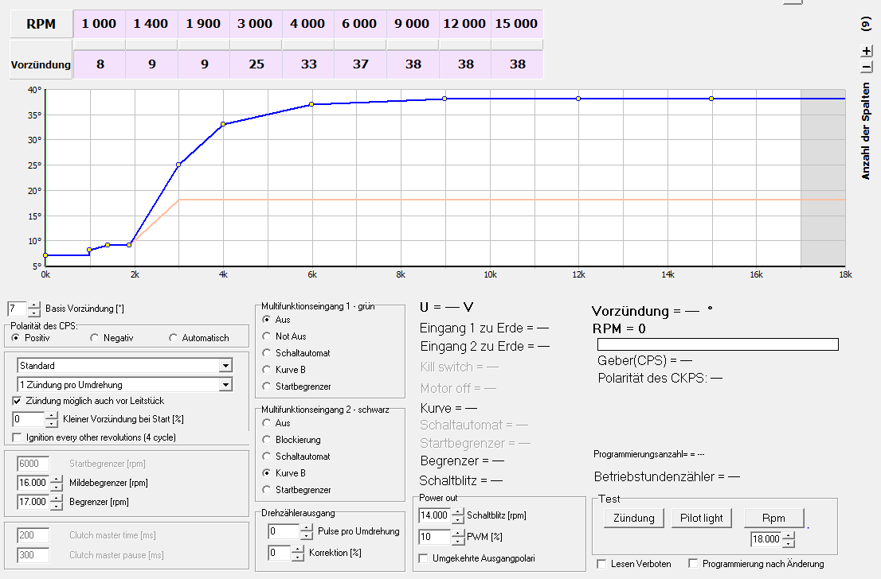881x579 pixels.
Task: Click the plus button to add a column
Action: click(867, 51)
